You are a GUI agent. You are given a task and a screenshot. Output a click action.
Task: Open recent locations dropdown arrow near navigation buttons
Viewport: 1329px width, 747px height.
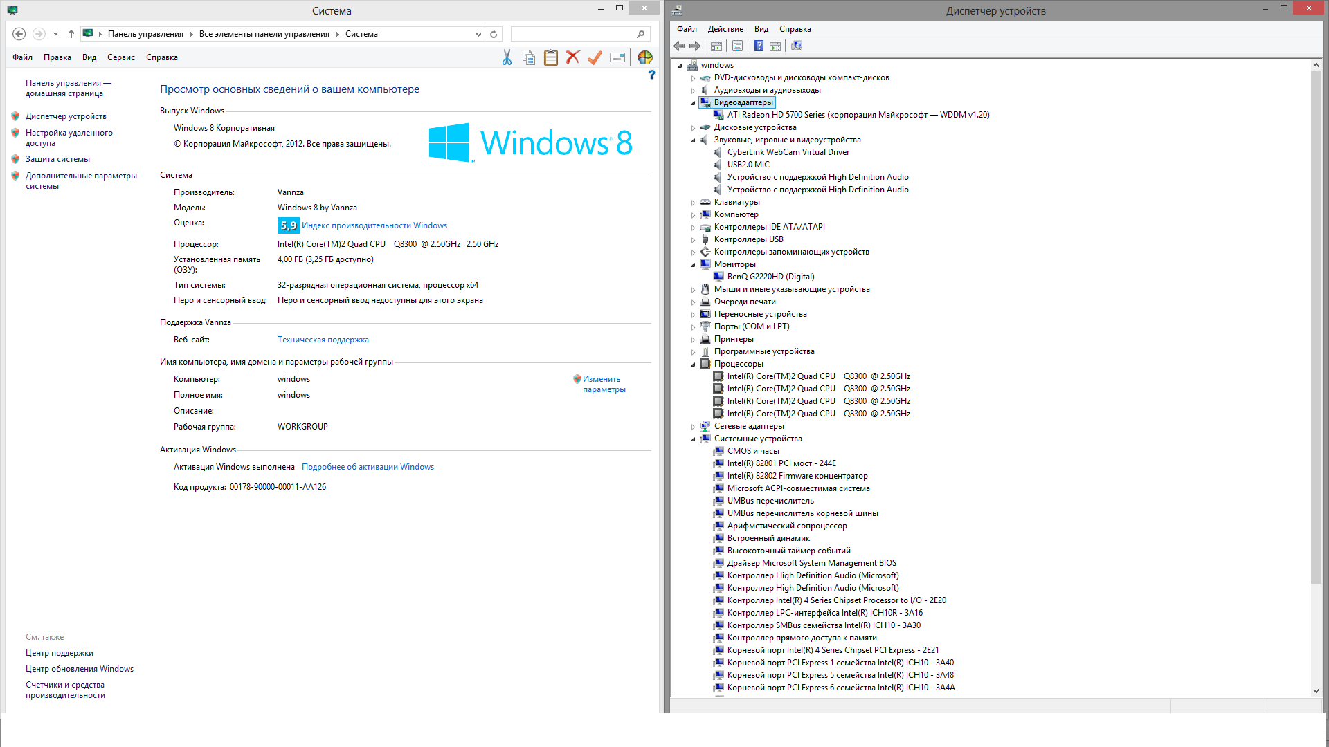click(x=55, y=34)
